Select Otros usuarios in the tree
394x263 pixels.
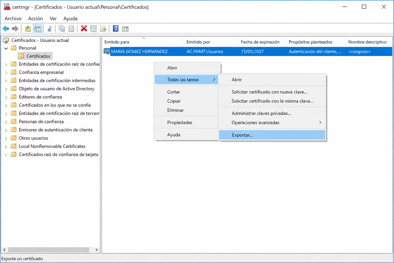[33, 138]
